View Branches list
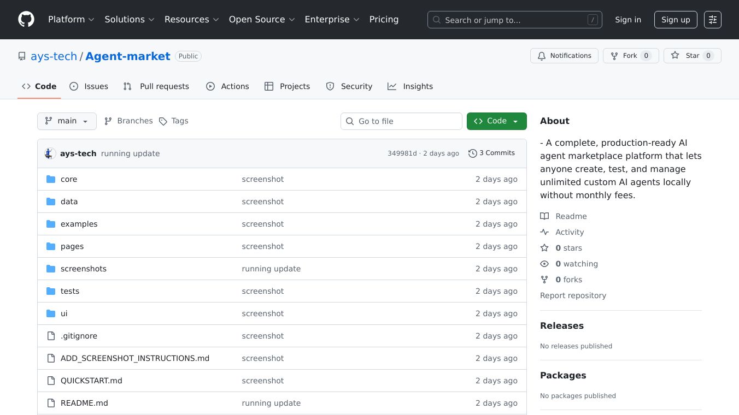739x415 pixels. pos(128,121)
